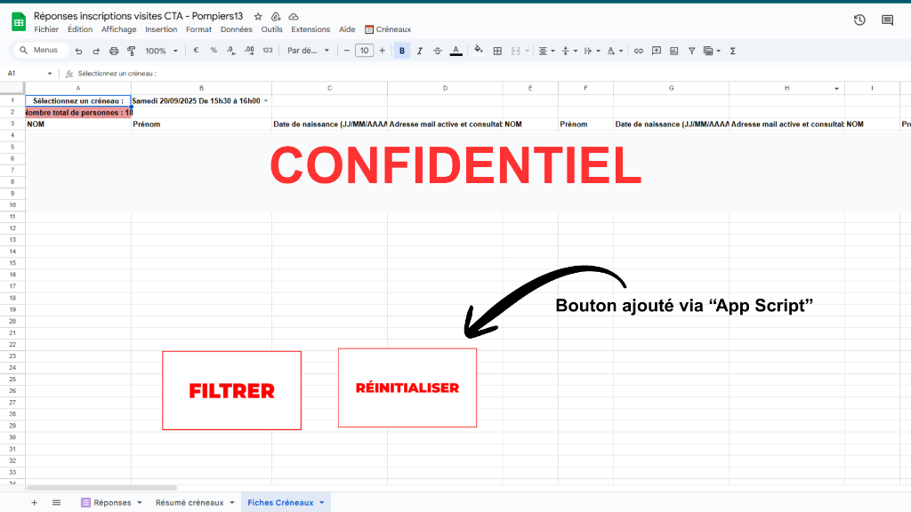911x512 pixels.
Task: Open filter views dropdown
Action: 712,51
